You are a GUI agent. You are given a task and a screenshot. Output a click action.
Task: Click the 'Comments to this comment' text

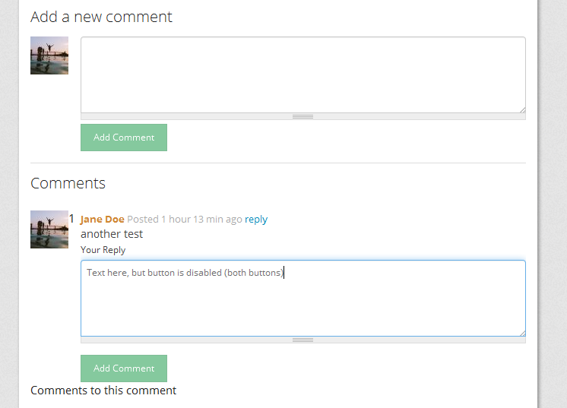tap(103, 391)
